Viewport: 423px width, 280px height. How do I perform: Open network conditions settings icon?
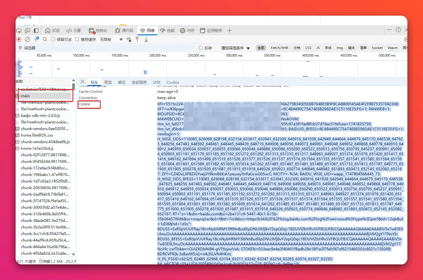[129, 40]
